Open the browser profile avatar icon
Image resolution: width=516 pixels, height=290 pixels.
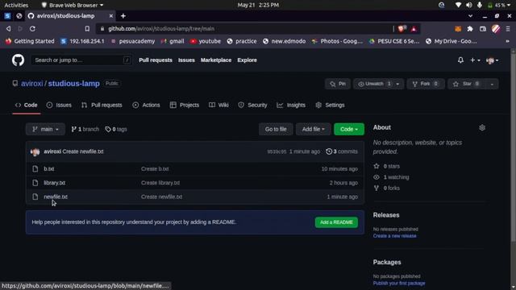pyautogui.click(x=496, y=29)
